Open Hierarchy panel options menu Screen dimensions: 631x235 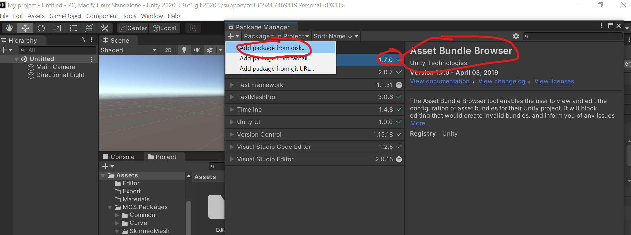click(x=91, y=40)
